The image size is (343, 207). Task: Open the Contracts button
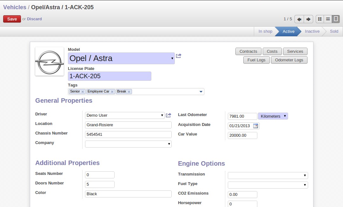pyautogui.click(x=248, y=51)
